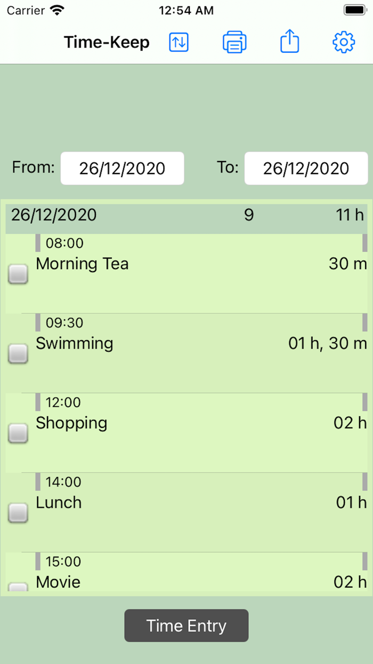The image size is (373, 664).
Task: Tap the battery indicator icon
Action: pos(354,10)
